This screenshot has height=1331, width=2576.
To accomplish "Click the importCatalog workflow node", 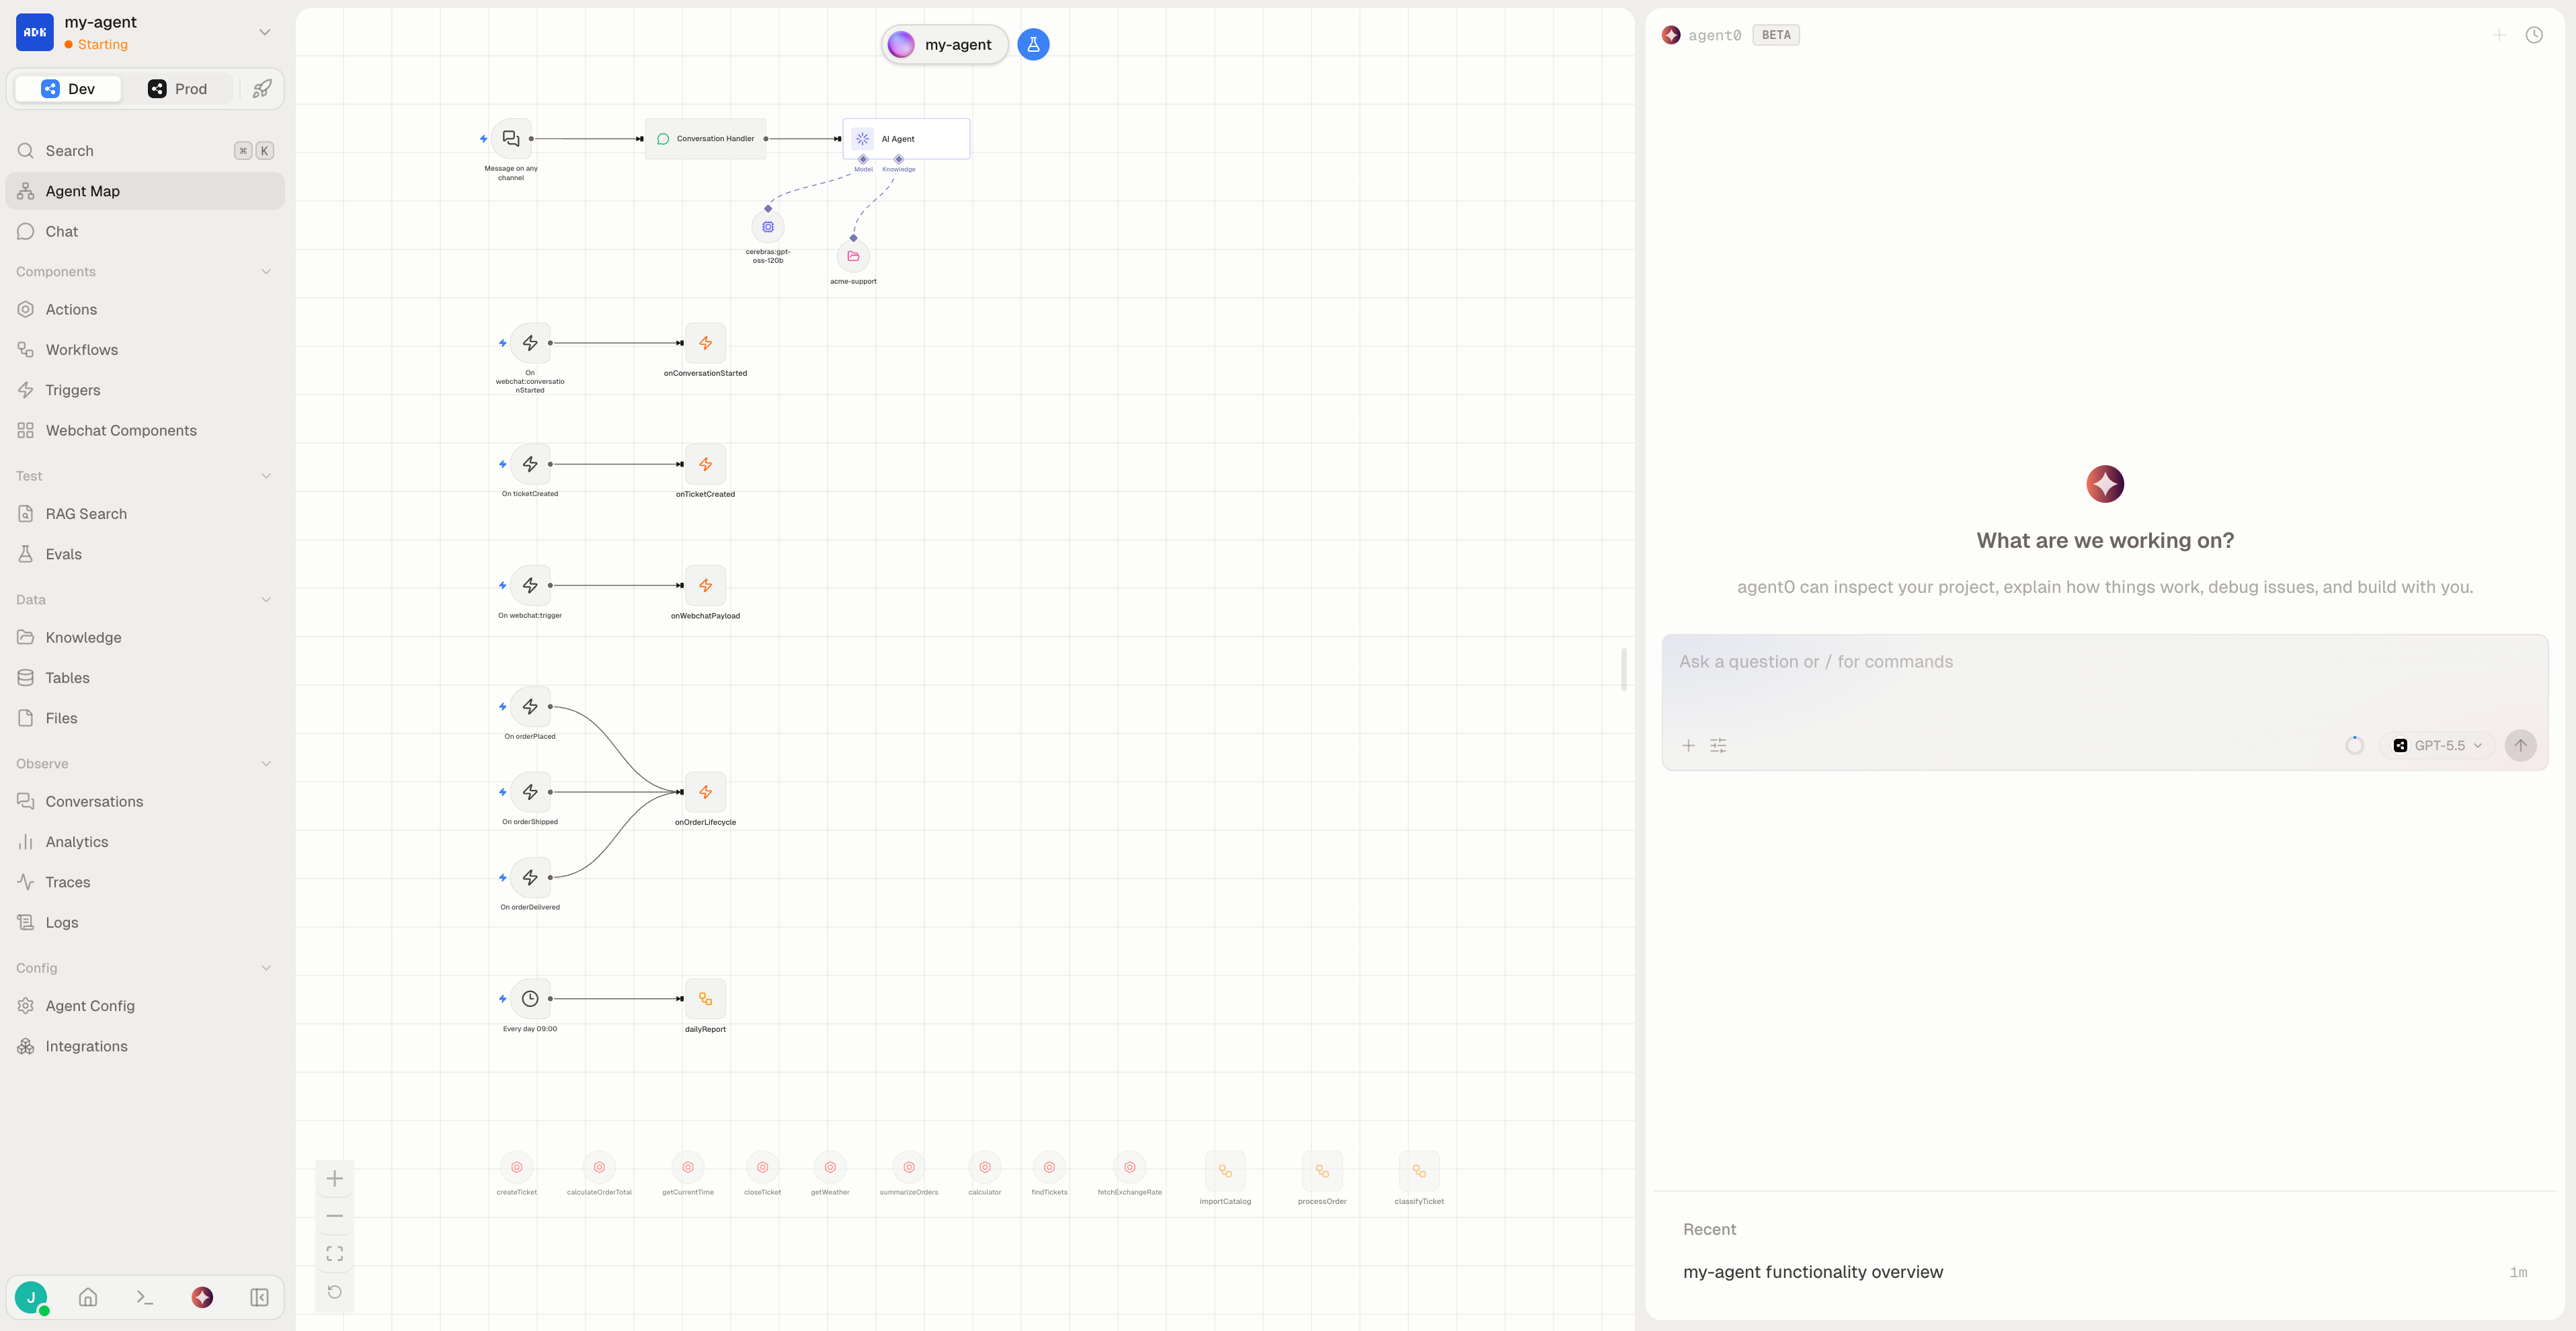I will [1225, 1171].
